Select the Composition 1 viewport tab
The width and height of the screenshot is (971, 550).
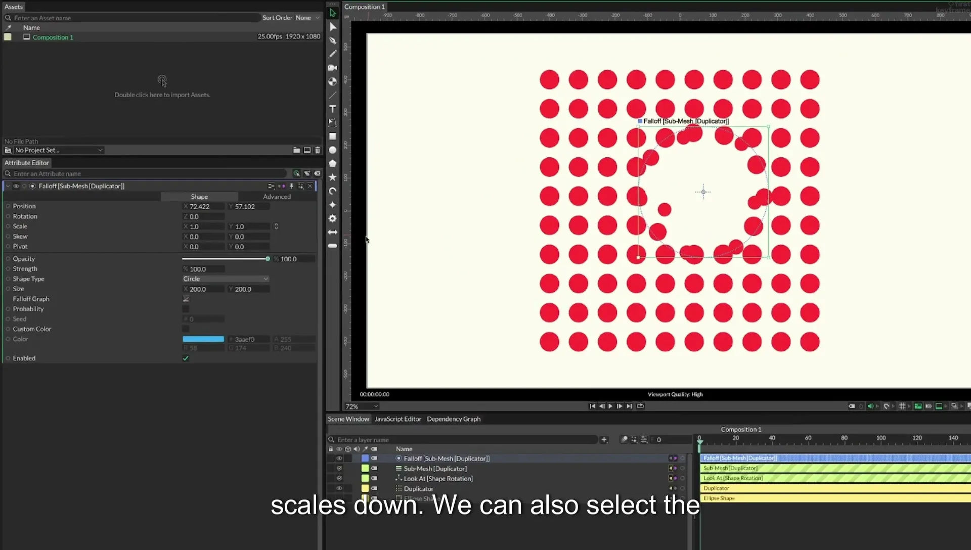tap(365, 7)
